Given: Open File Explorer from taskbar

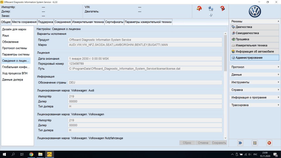Looking at the screenshot, I should pos(40,154).
